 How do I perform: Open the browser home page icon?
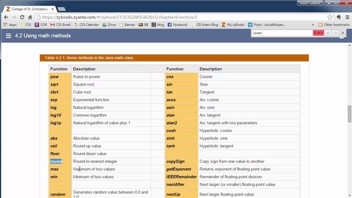pyautogui.click(x=30, y=17)
